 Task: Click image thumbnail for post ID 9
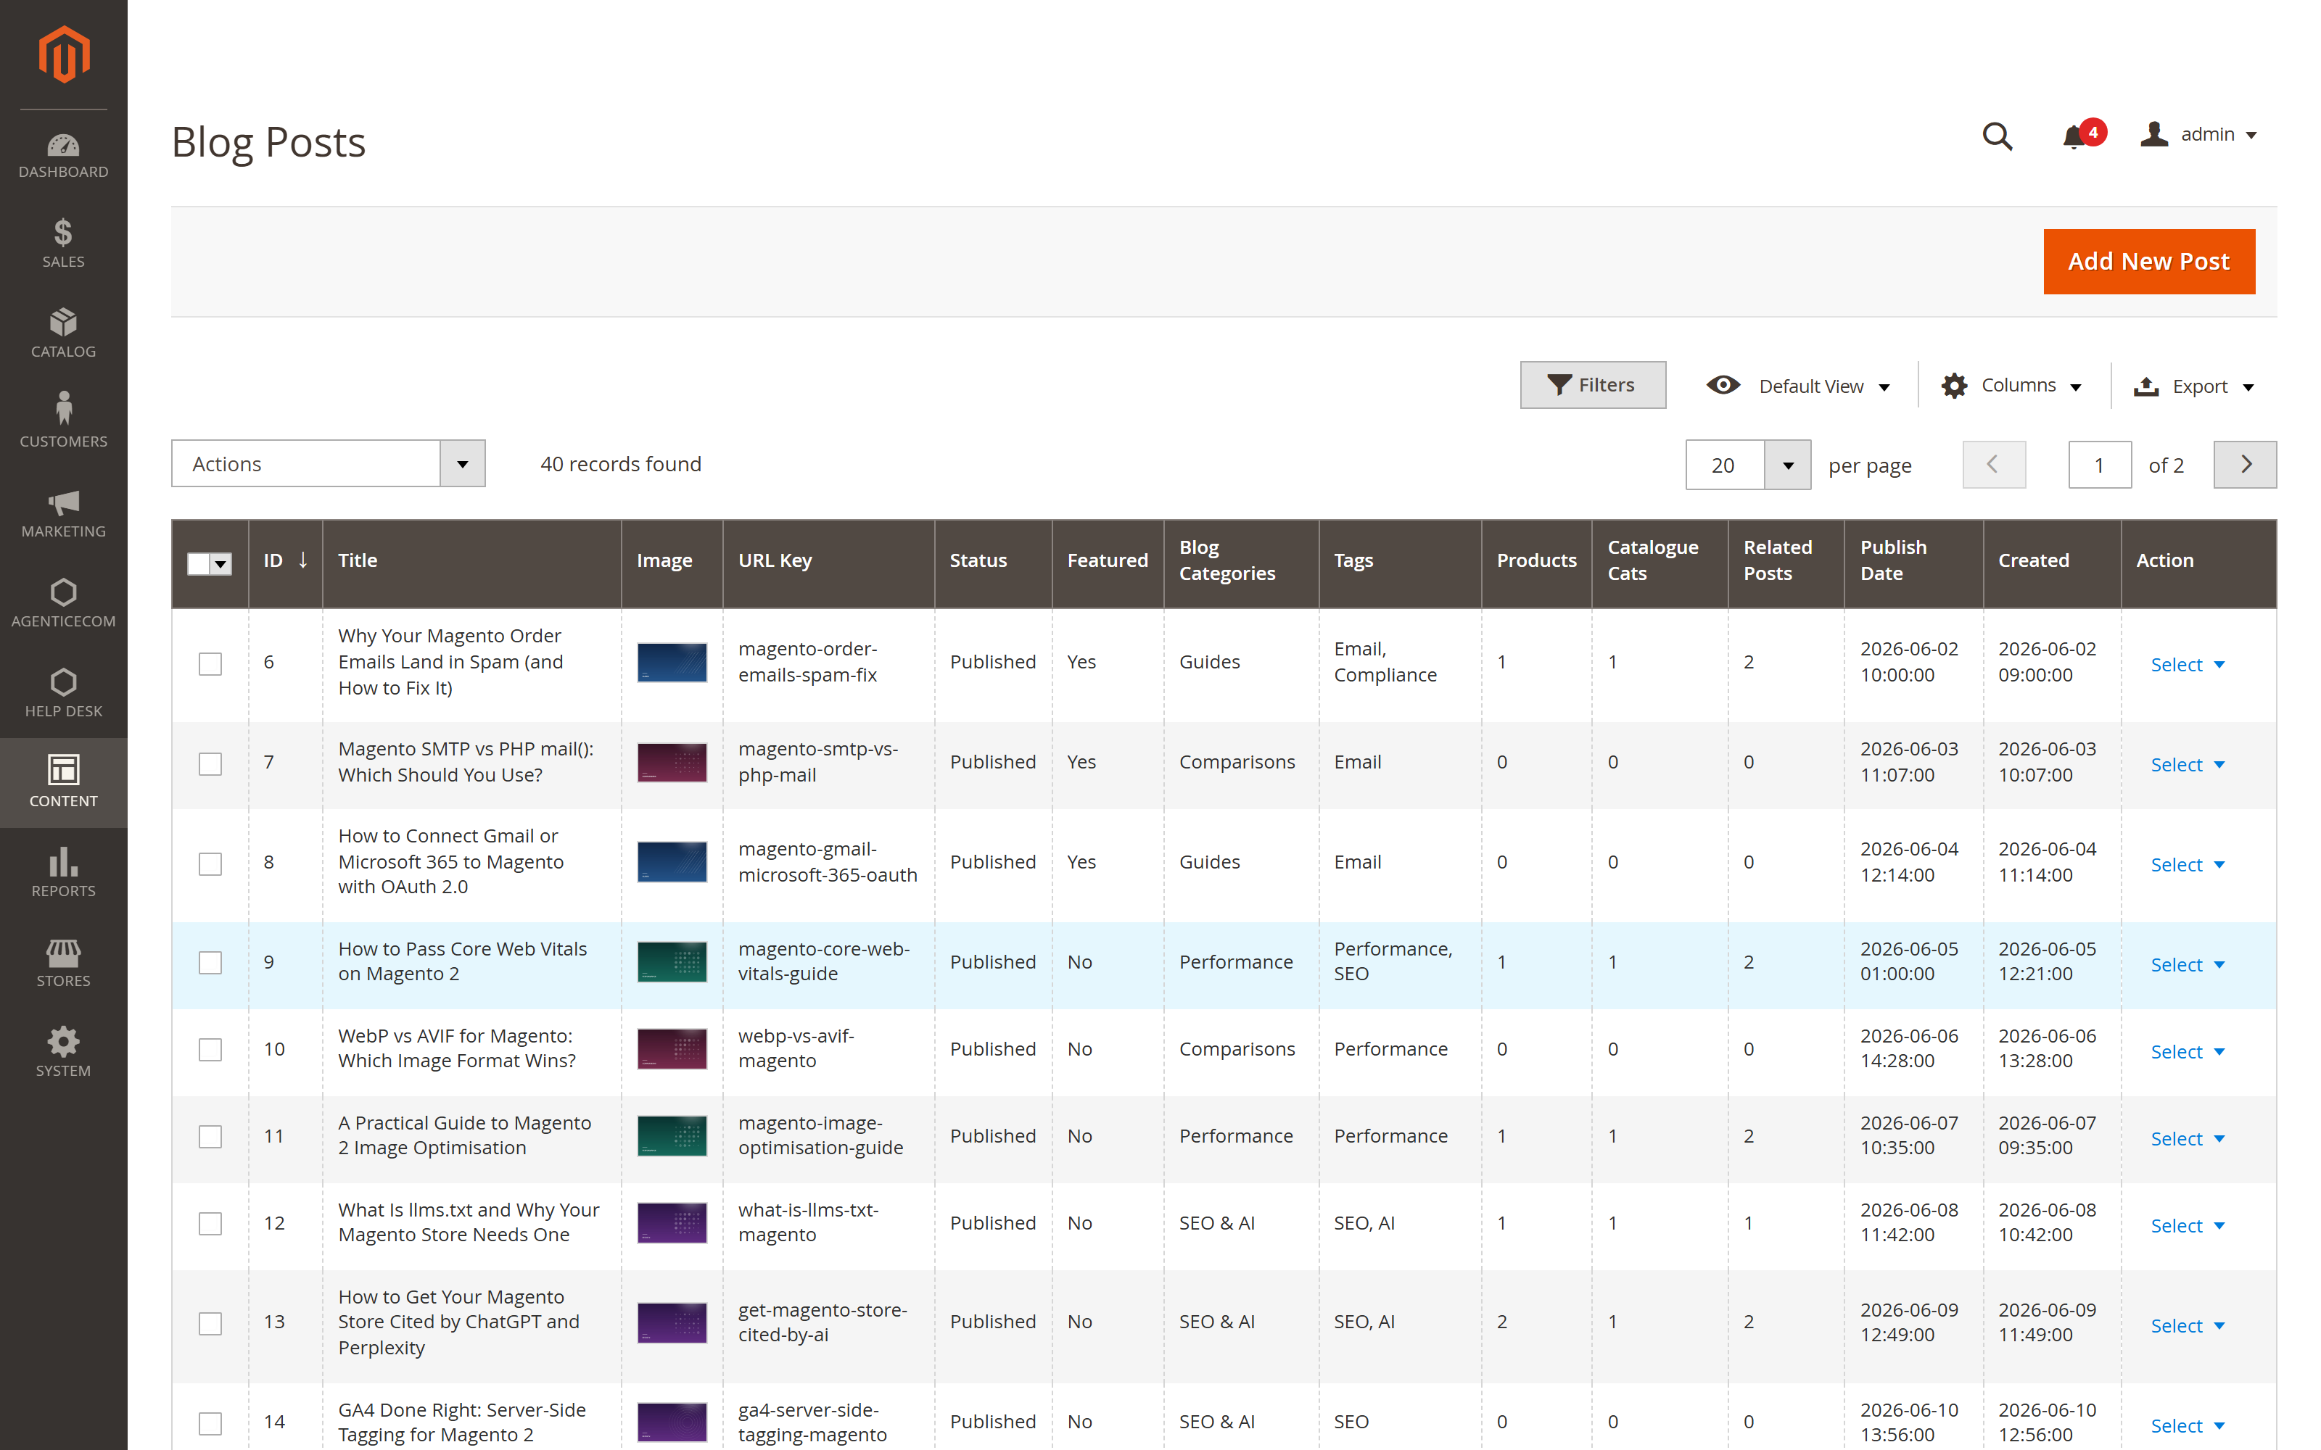point(672,962)
